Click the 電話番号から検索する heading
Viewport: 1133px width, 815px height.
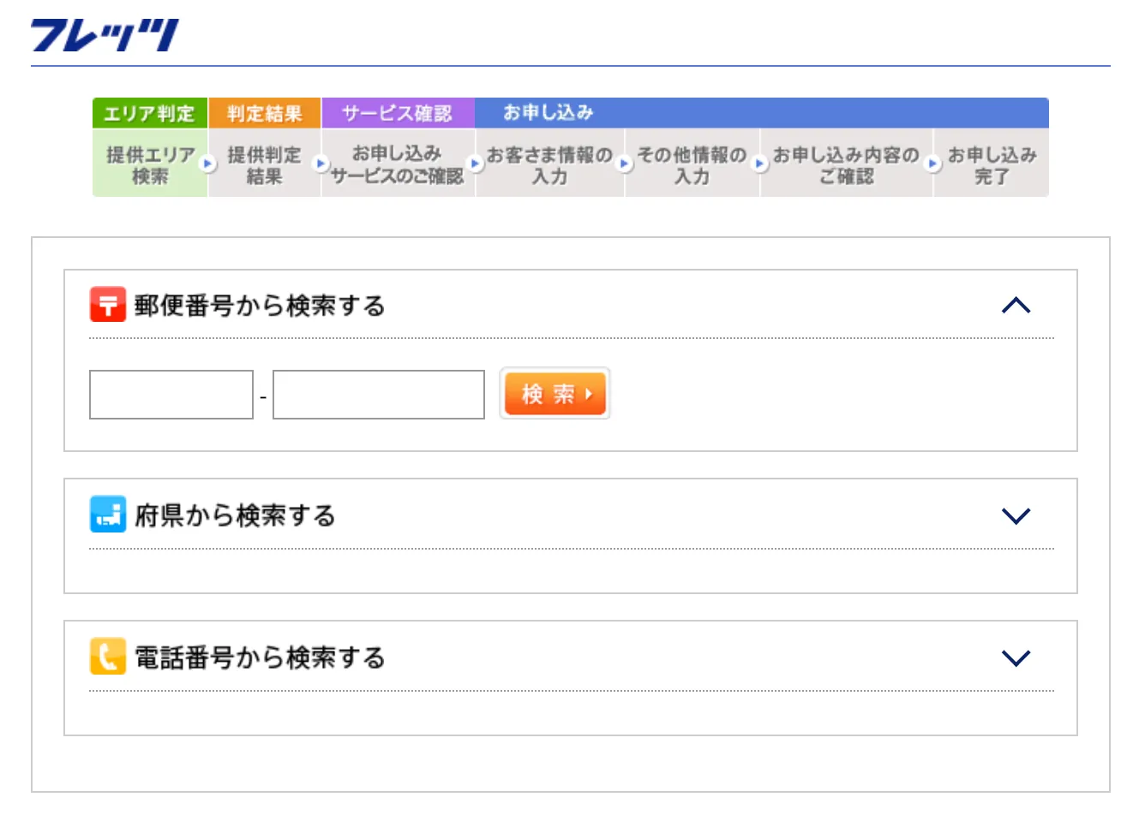[260, 657]
